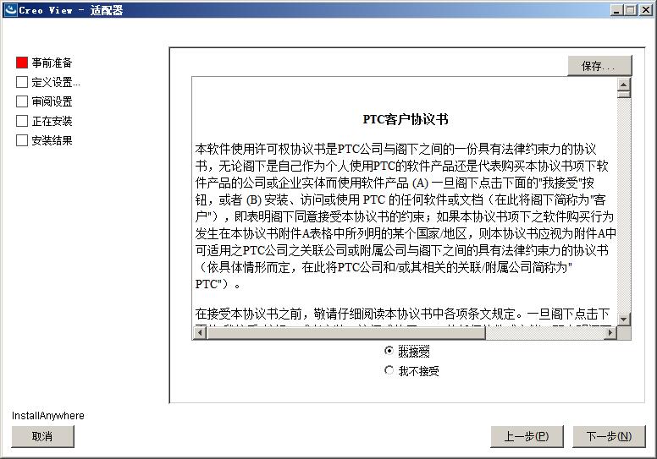Click the license scroll up arrow
This screenshot has width=657, height=459.
coord(624,85)
